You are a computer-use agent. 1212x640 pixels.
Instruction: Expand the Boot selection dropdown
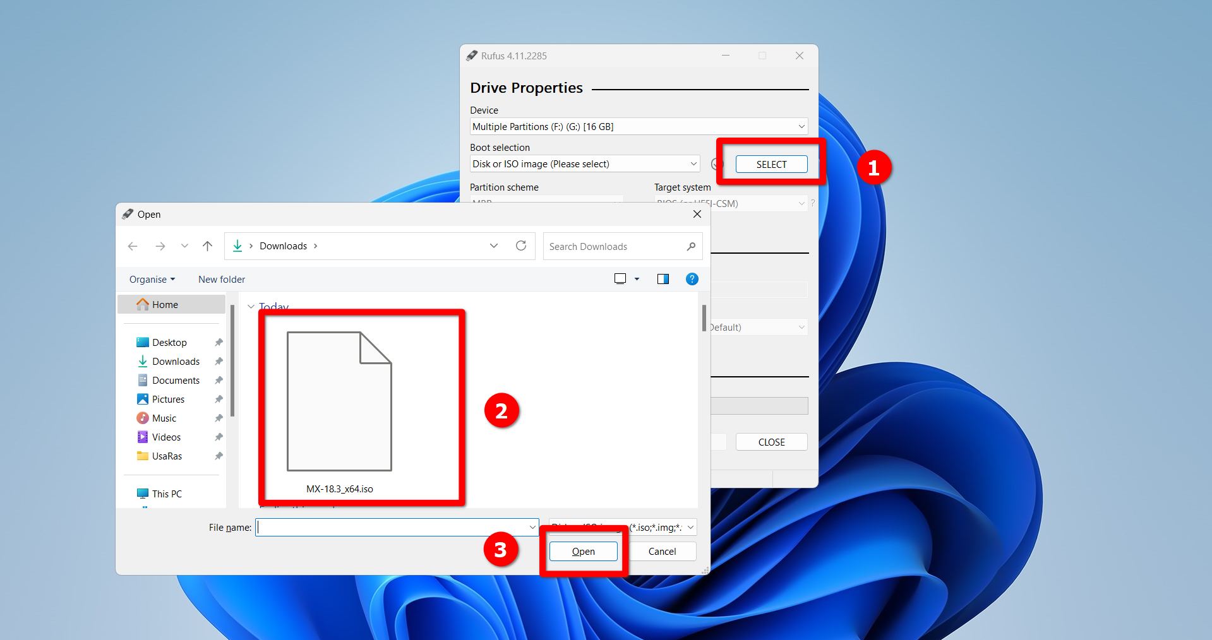coord(693,163)
